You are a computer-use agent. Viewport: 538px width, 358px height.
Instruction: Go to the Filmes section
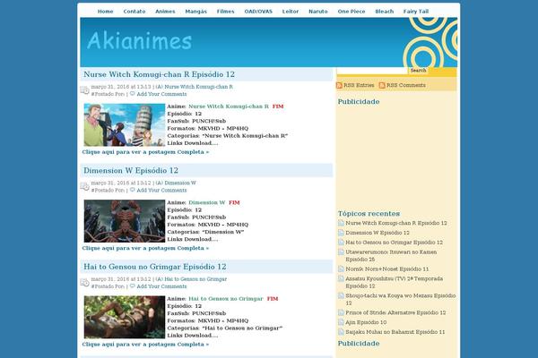(225, 12)
